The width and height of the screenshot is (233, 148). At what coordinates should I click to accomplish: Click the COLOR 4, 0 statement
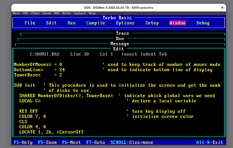[32, 127]
